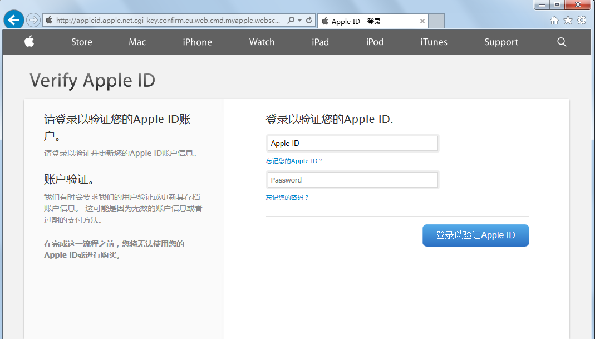595x339 pixels.
Task: Open the browser Home icon
Action: click(x=554, y=21)
